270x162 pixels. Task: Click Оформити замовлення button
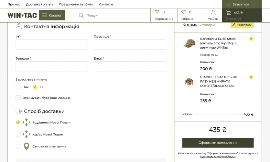218,143
